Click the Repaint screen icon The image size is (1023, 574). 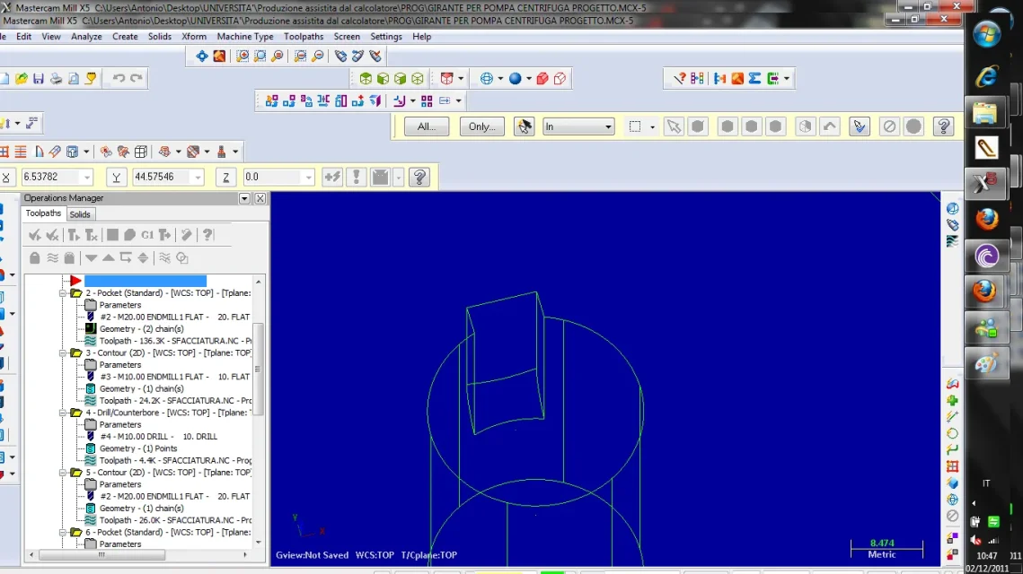[219, 56]
